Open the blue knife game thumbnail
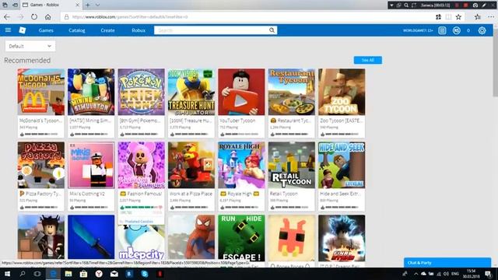The width and height of the screenshot is (498, 280). (91, 237)
